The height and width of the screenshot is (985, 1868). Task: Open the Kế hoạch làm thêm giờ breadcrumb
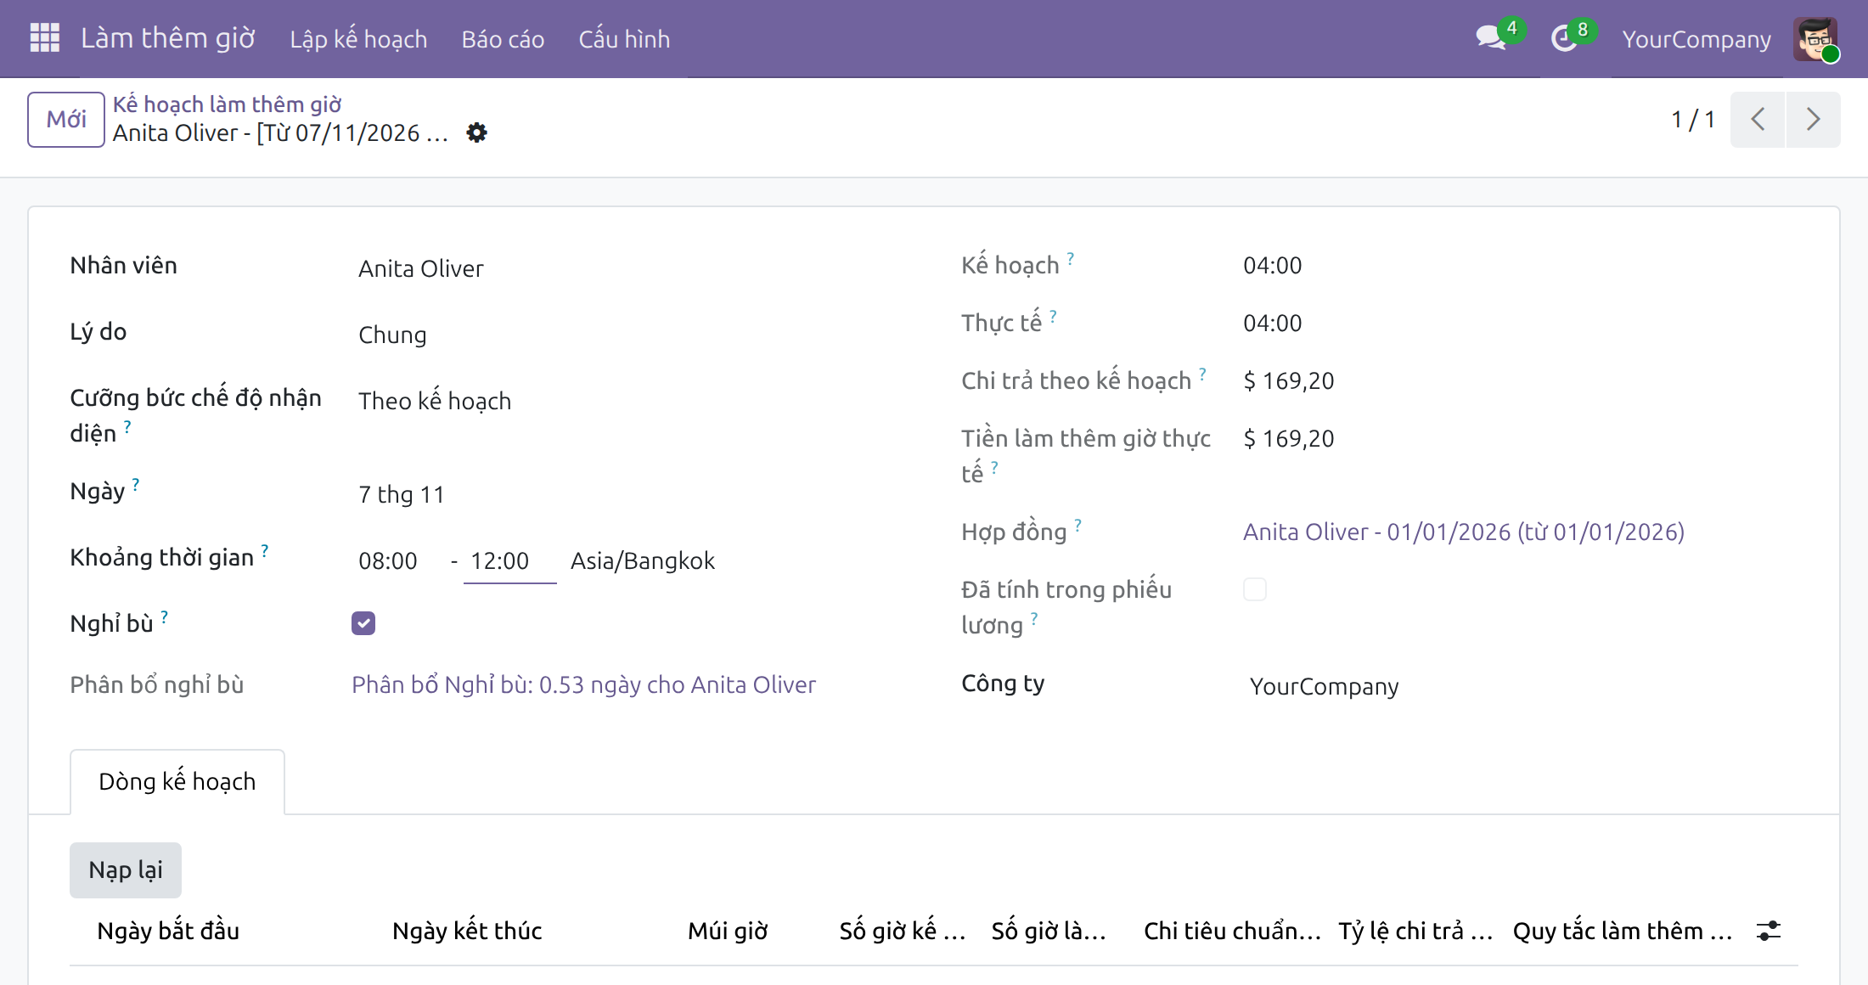pyautogui.click(x=227, y=104)
